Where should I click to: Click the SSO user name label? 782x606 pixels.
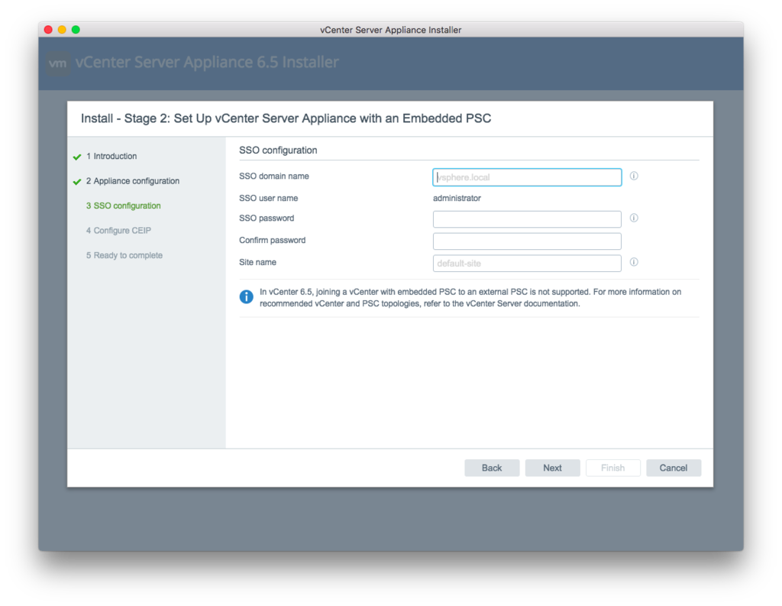click(268, 198)
